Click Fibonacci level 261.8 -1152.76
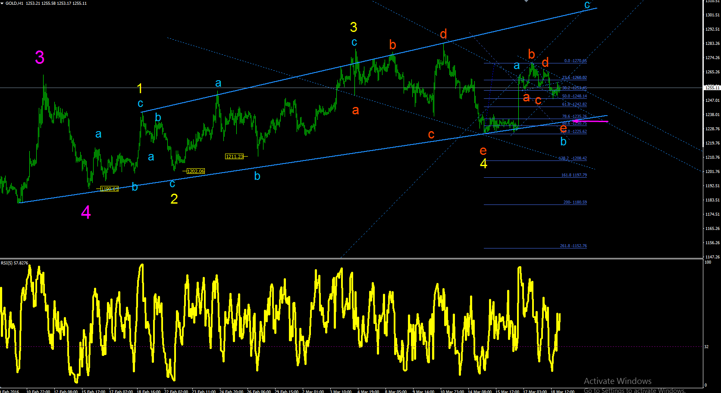This screenshot has width=721, height=393. coord(573,246)
